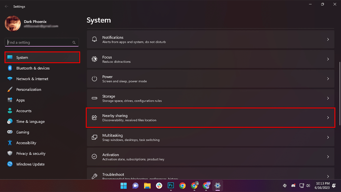
Task: Expand the Focus settings chevron
Action: pos(328,59)
